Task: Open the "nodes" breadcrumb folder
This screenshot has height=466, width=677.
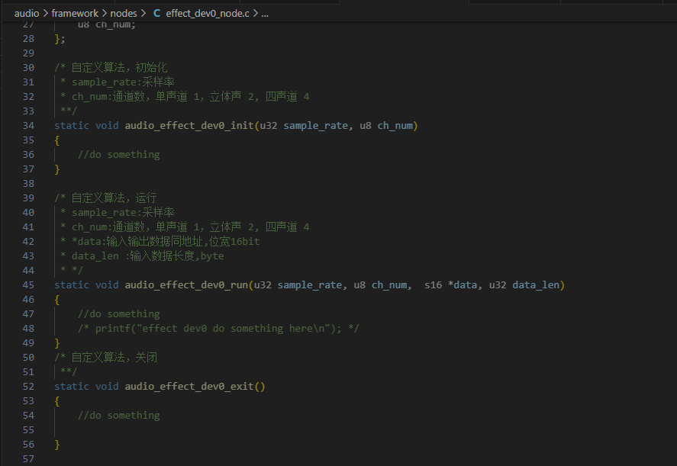Action: coord(123,14)
